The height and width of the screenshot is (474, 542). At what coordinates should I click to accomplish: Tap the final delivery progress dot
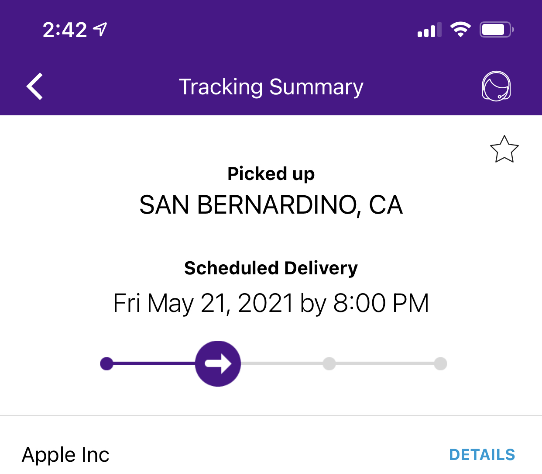(x=440, y=363)
